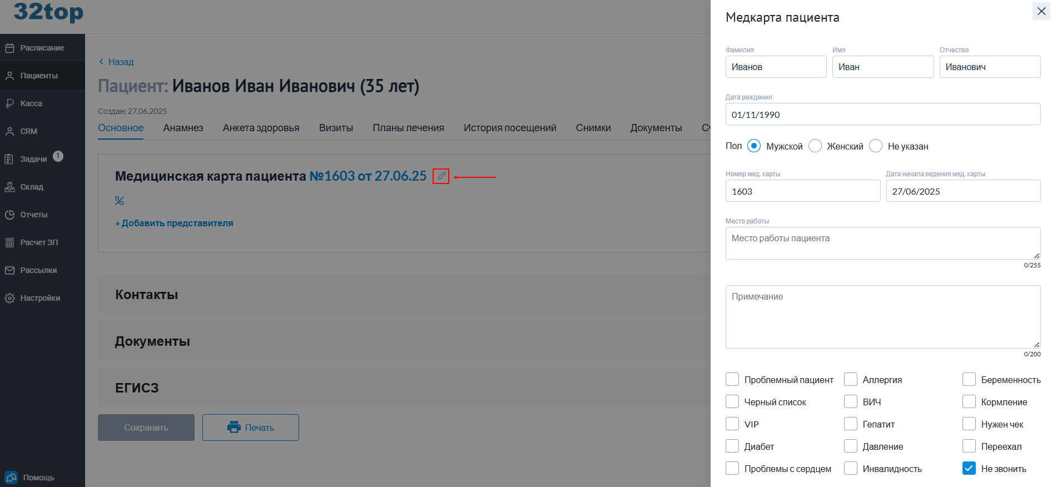Switch to the Основное tab
Screen dimensions: 1052x487
click(121, 128)
